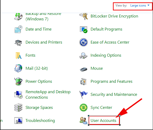Open the Power Options battery icon
This screenshot has width=153, height=130.
click(18, 81)
